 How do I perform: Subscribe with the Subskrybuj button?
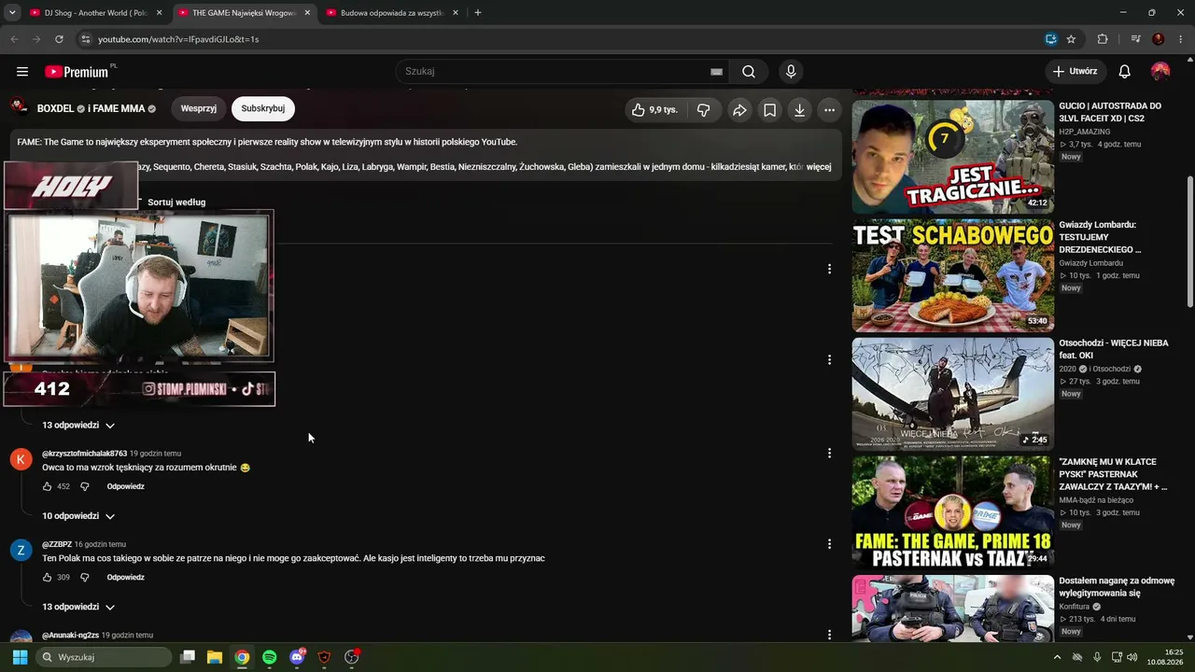click(263, 109)
